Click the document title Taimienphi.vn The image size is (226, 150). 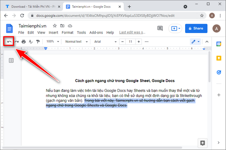[x=32, y=26]
